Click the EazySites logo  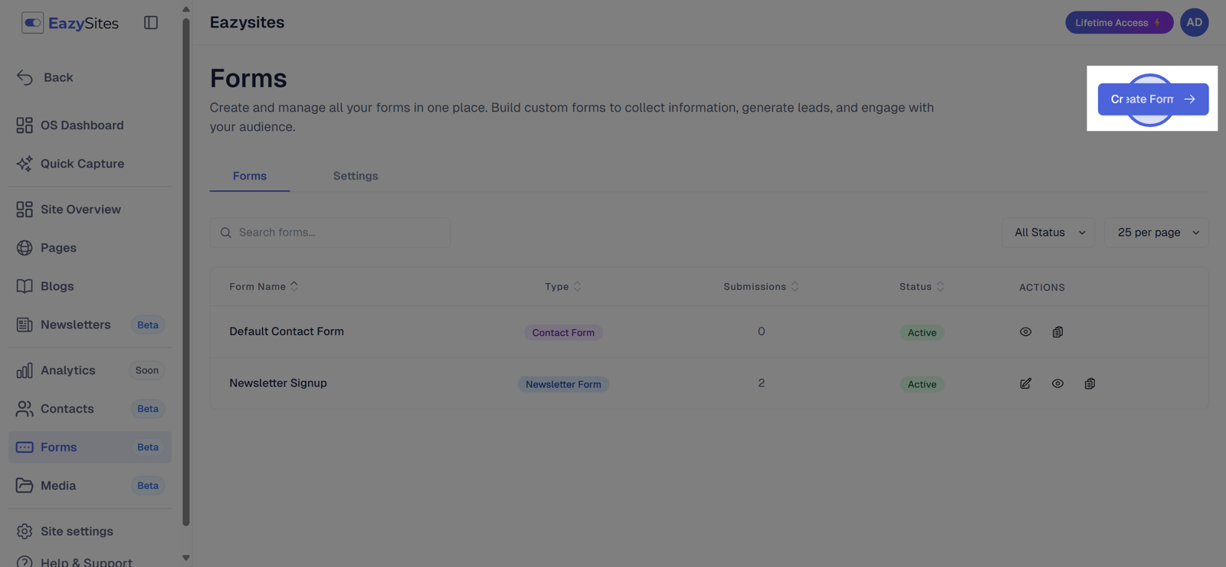click(70, 23)
